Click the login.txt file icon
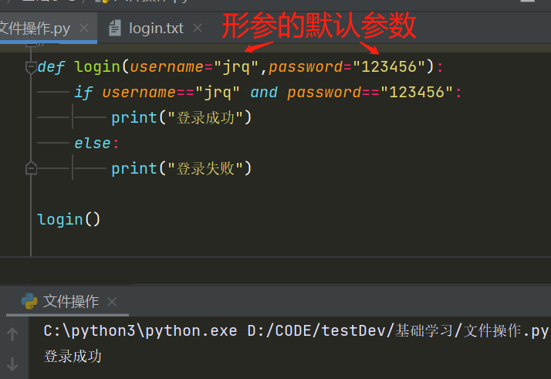Screen dimensions: 551x379 tap(116, 29)
